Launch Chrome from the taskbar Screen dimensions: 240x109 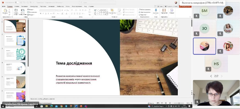[x=61, y=106]
